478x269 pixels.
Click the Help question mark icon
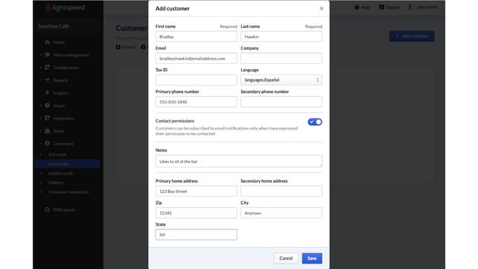357,7
